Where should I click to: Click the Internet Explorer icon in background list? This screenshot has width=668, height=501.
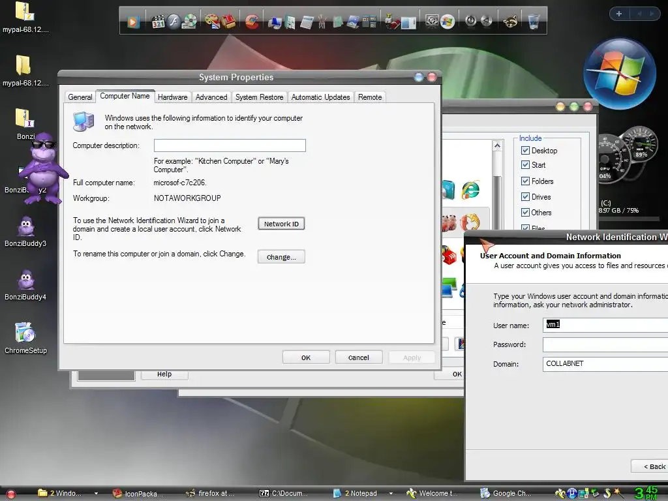[x=470, y=190]
